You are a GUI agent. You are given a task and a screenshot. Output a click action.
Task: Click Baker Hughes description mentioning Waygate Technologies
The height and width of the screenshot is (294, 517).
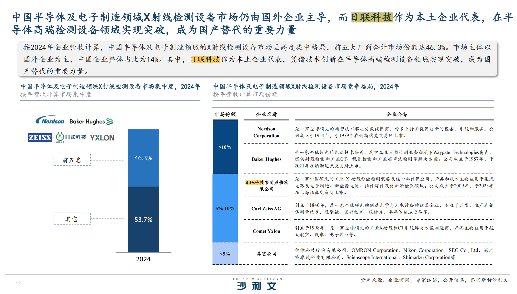(x=394, y=159)
